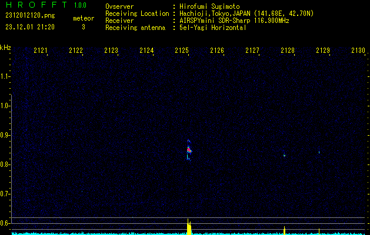The height and width of the screenshot is (235, 370).
Task: Click the 0.9 kHz frequency label
Action: click(x=5, y=135)
